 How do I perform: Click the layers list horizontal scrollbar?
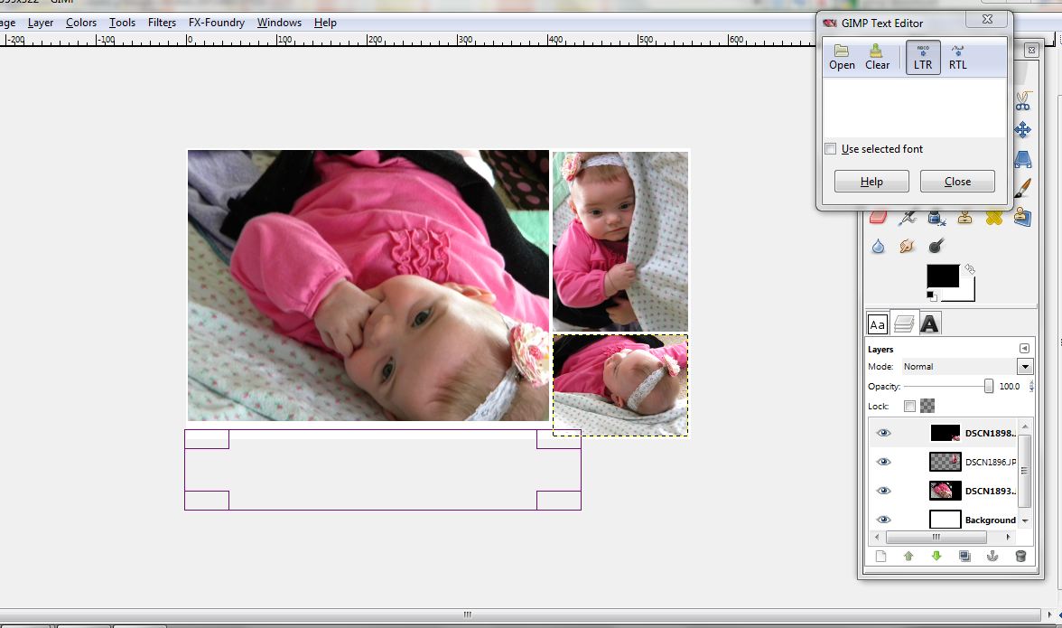[x=936, y=538]
